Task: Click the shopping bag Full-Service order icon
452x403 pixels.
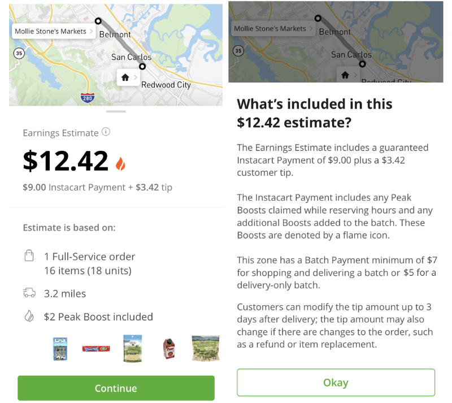Action: point(29,257)
